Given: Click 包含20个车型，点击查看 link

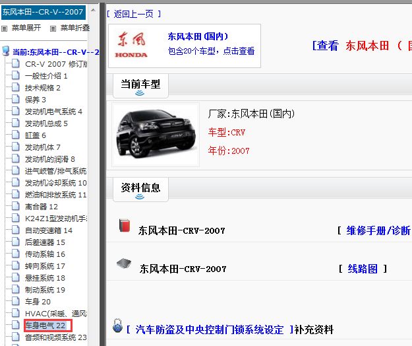Looking at the screenshot, I should (x=211, y=51).
